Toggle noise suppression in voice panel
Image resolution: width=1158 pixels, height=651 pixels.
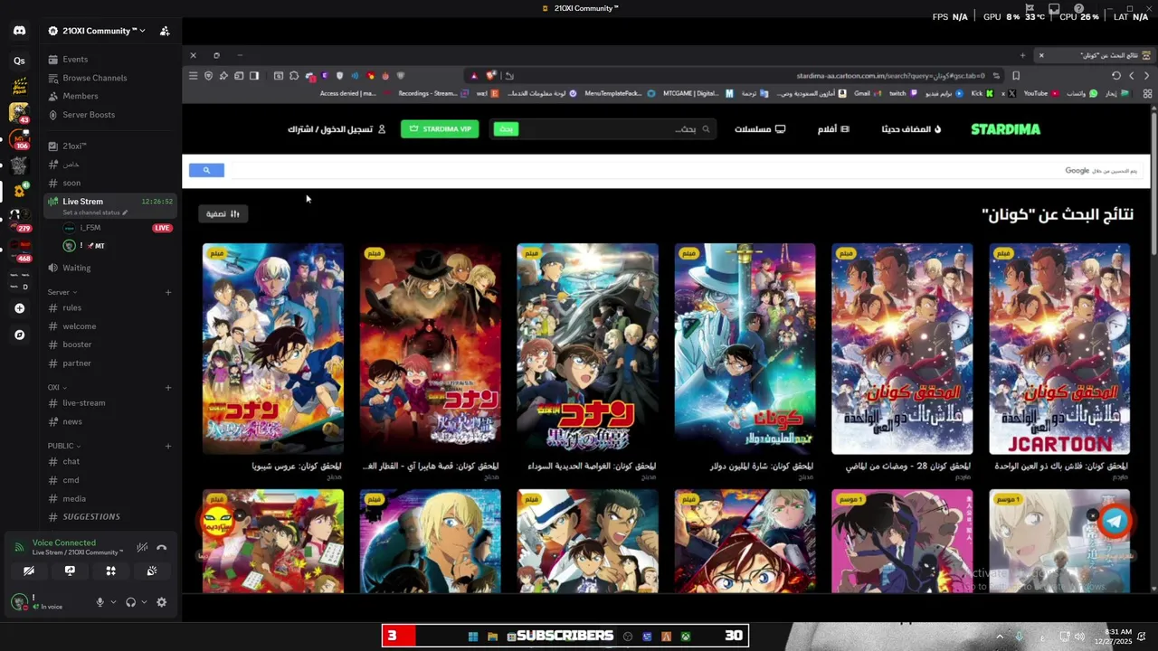[142, 547]
